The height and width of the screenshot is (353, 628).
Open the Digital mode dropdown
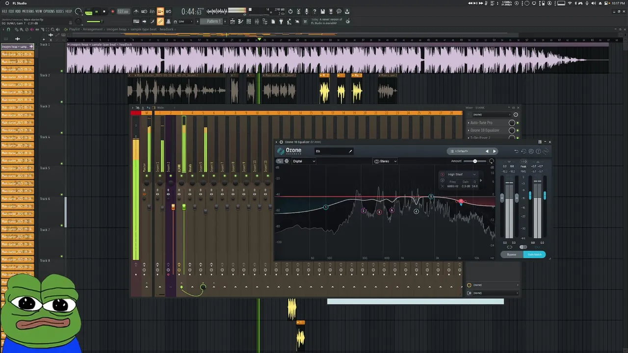[x=304, y=161]
